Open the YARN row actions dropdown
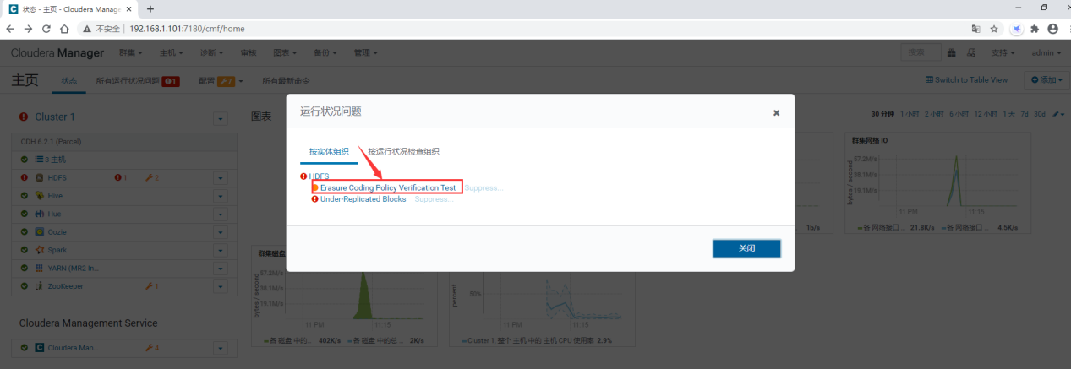The image size is (1071, 369). 221,269
